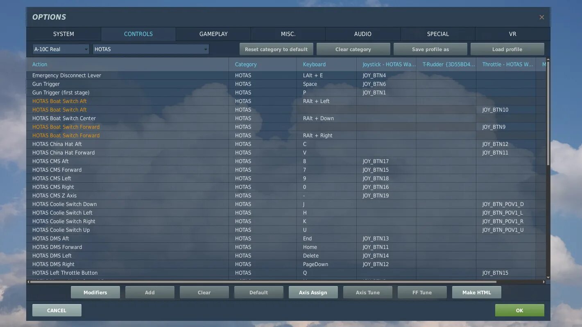Open Axis Assign
Image resolution: width=582 pixels, height=327 pixels.
click(x=313, y=292)
